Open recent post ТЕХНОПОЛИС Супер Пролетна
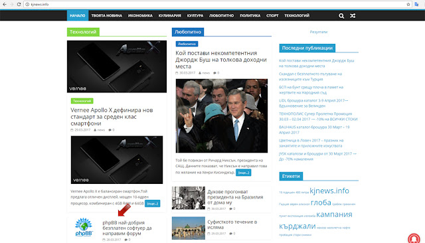 click(x=318, y=116)
